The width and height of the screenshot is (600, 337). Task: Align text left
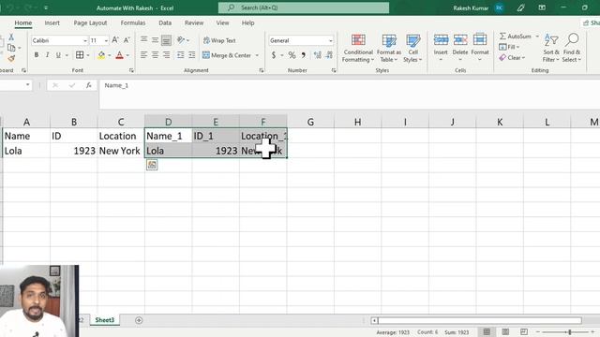143,55
